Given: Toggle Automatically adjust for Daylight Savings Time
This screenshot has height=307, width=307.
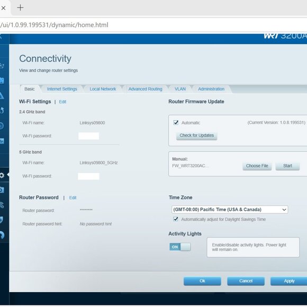Looking at the screenshot, I should tap(176, 219).
